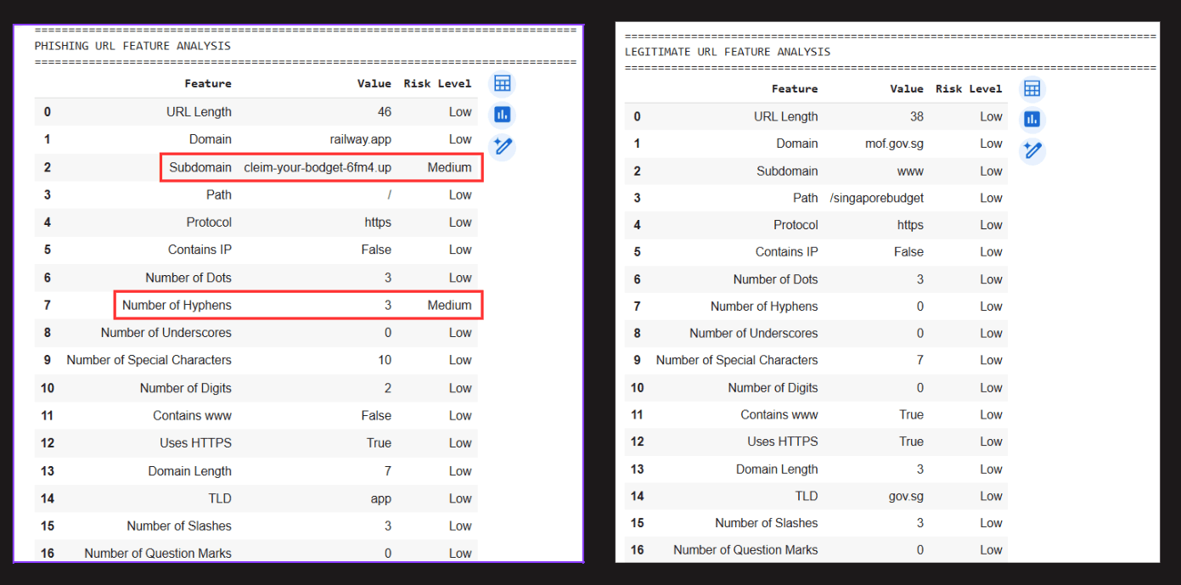Select the railway.app domain value
The height and width of the screenshot is (585, 1181).
pos(361,139)
